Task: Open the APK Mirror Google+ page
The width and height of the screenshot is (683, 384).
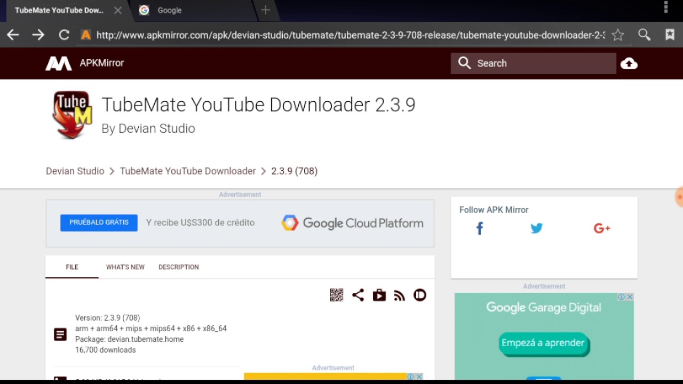Action: [602, 228]
